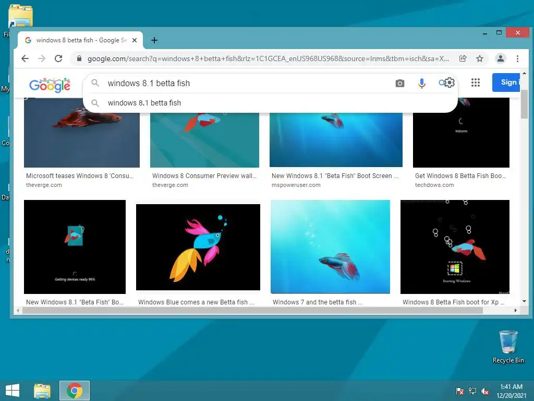Open the Chrome profile avatar icon
Viewport: 534px width, 401px height.
coord(500,58)
